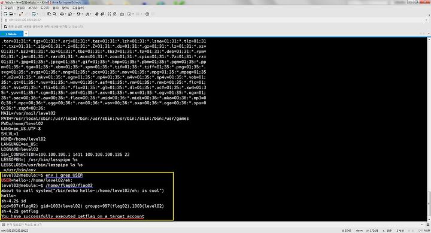Viewport: 431px width, 233px height.
Task: Click the Find magnifier toolbar icon
Action: (54, 14)
